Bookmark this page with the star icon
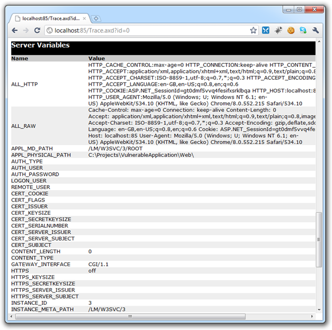 [x=253, y=31]
